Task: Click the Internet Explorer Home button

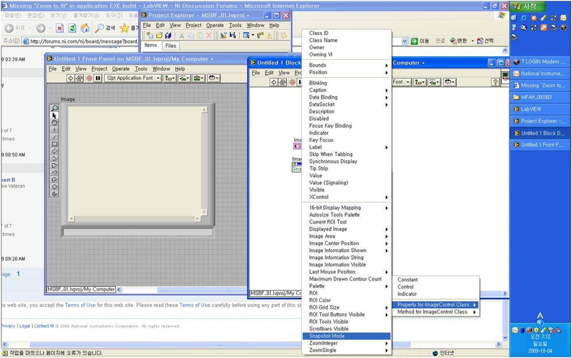Action: (x=85, y=28)
